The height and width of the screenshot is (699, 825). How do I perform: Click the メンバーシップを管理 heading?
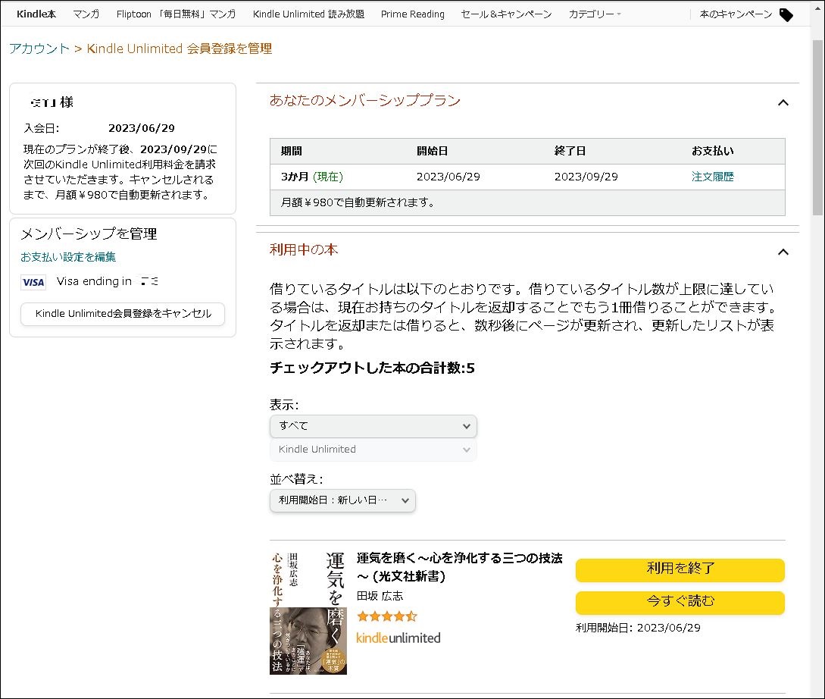pyautogui.click(x=89, y=234)
